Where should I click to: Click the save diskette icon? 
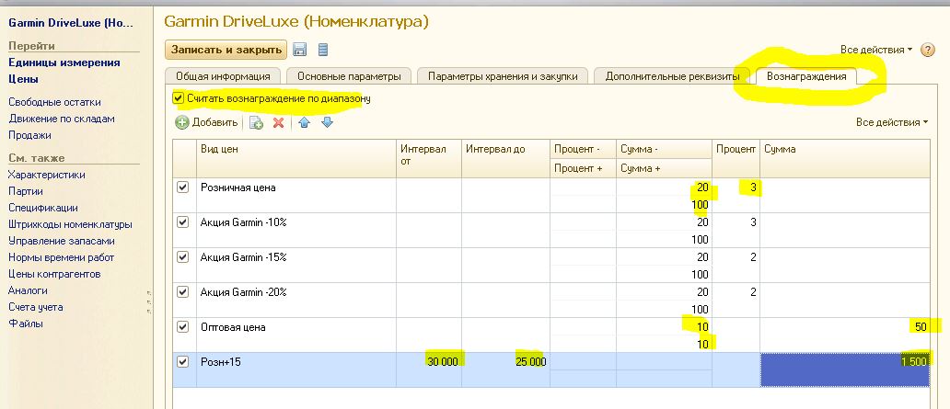(301, 50)
